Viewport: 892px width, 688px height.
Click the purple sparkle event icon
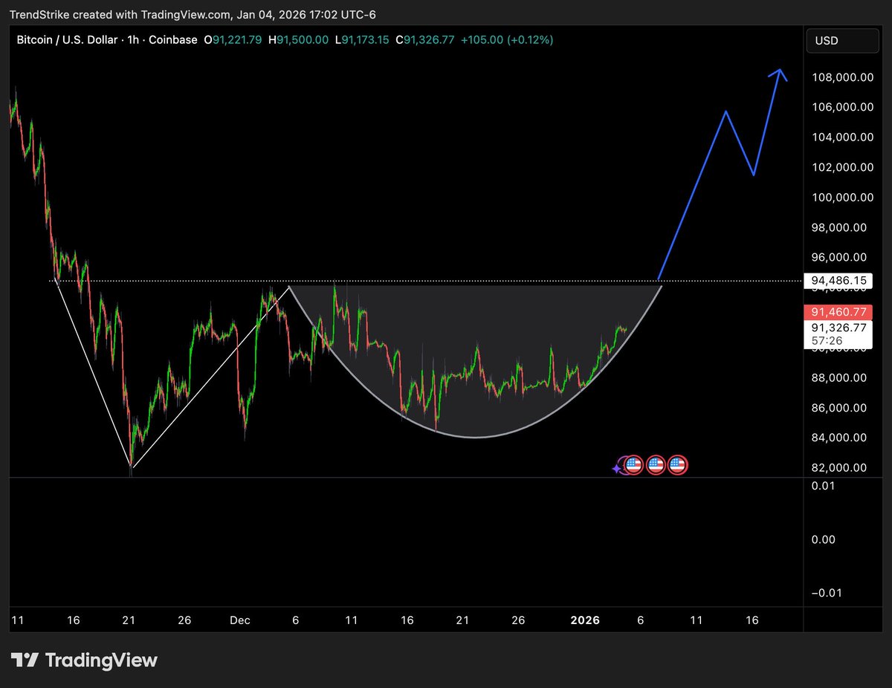point(617,468)
